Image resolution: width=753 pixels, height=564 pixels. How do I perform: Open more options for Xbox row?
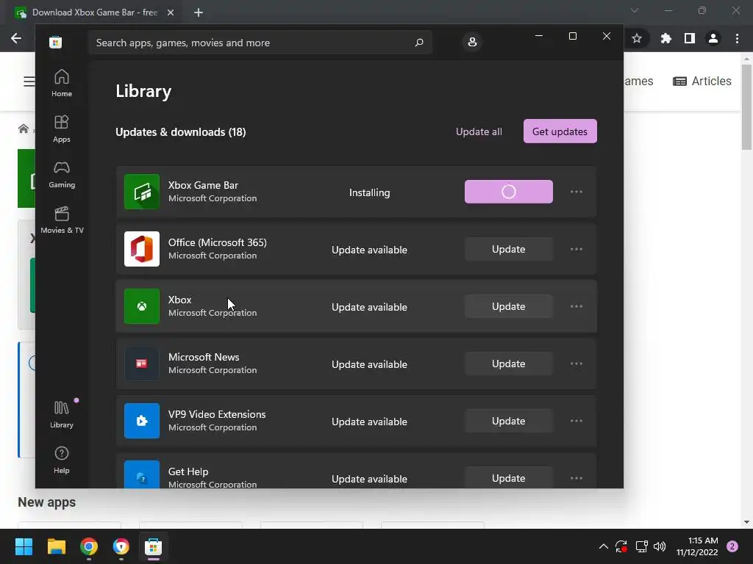pos(577,306)
